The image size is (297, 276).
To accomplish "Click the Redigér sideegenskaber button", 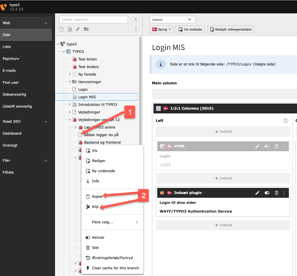I will [x=231, y=29].
